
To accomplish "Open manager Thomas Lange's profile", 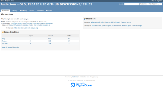I will (126, 22).
